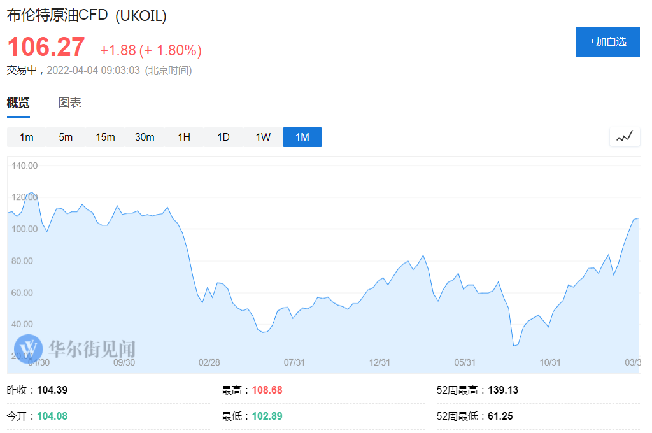Switch chart to 1D interval
This screenshot has width=652, height=433.
coord(223,137)
